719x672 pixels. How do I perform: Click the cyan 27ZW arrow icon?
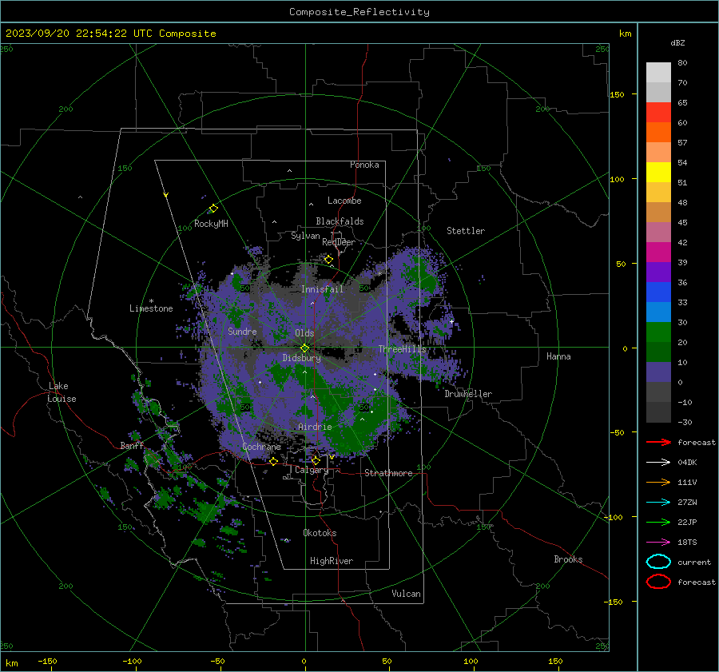coord(658,502)
